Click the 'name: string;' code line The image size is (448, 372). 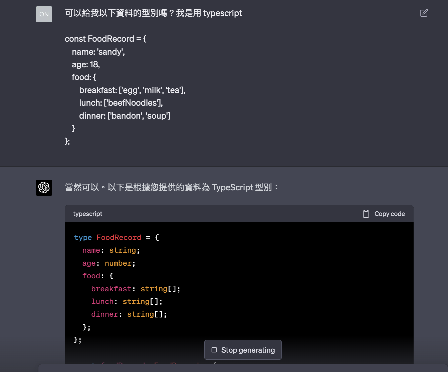click(x=111, y=250)
